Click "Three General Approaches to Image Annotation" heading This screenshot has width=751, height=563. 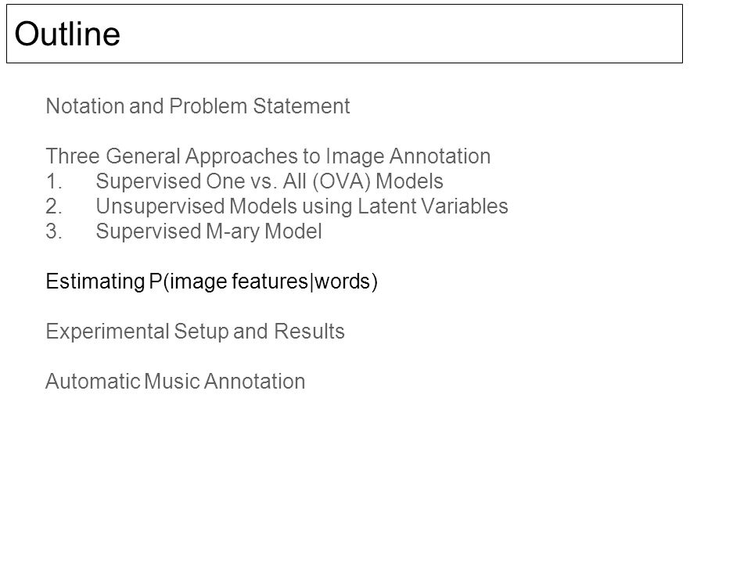pyautogui.click(x=268, y=156)
